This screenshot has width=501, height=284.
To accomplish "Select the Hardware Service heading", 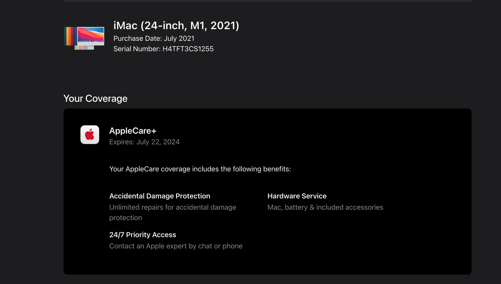I will (297, 196).
